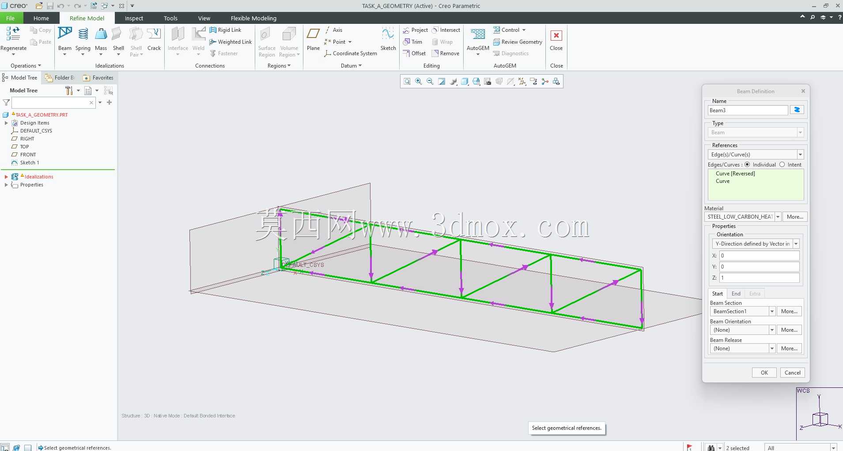Switch to the Tools ribbon tab
The height and width of the screenshot is (451, 843).
point(170,18)
